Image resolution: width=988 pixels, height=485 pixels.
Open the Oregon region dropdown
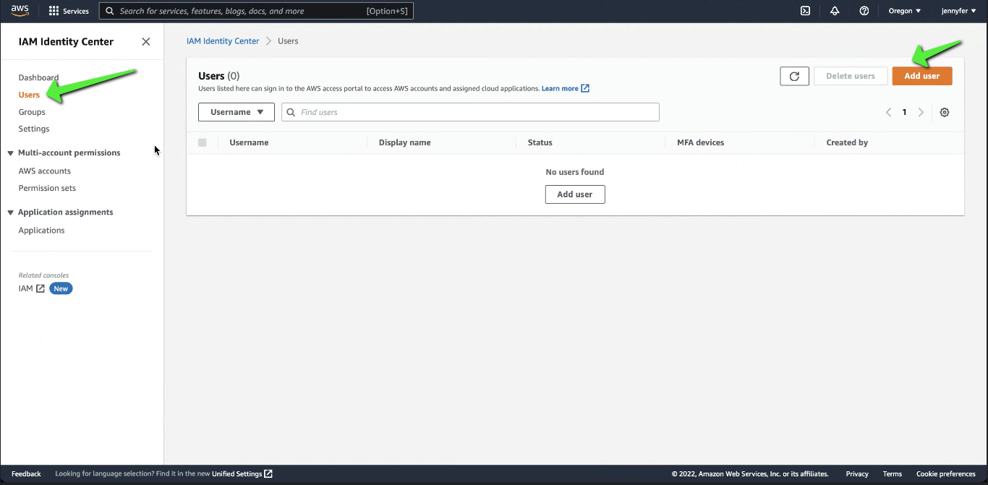(905, 11)
